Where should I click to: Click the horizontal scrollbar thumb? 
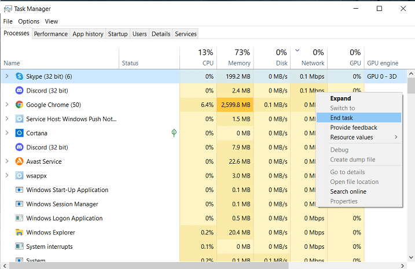[x=149, y=266]
